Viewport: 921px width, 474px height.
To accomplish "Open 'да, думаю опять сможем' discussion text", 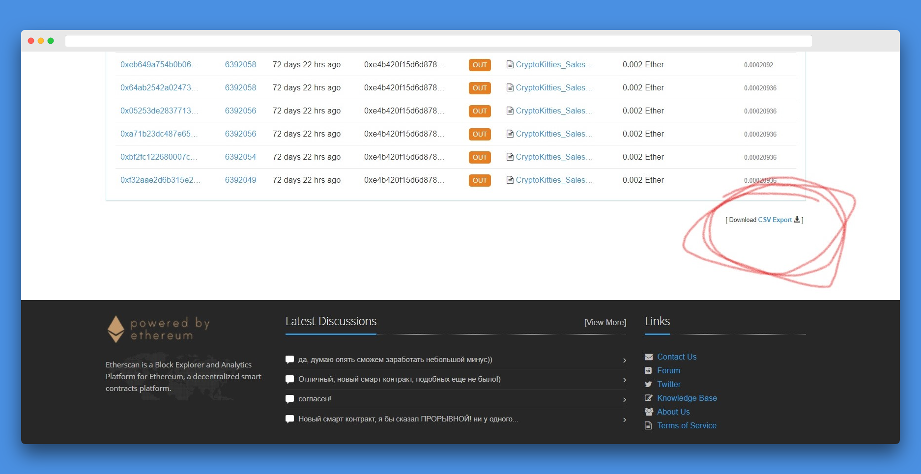I will click(395, 360).
